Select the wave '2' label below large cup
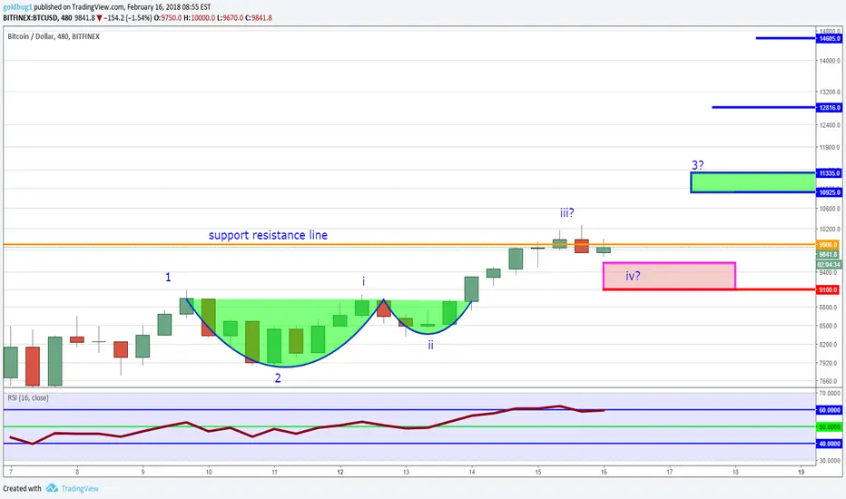This screenshot has width=846, height=499. tap(278, 378)
